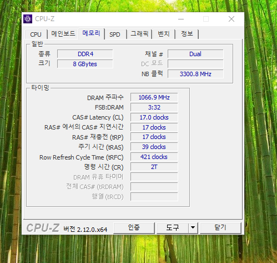Expand the 도구 dropdown arrow
Viewport: 277px width, 263px height.
click(x=193, y=228)
